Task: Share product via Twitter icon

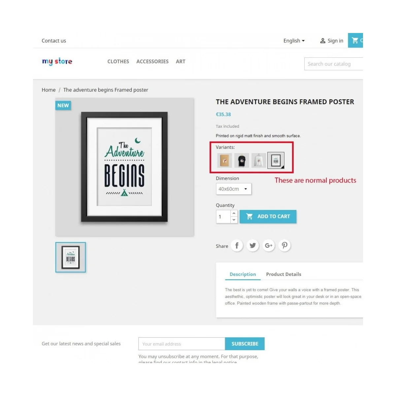Action: click(x=253, y=246)
